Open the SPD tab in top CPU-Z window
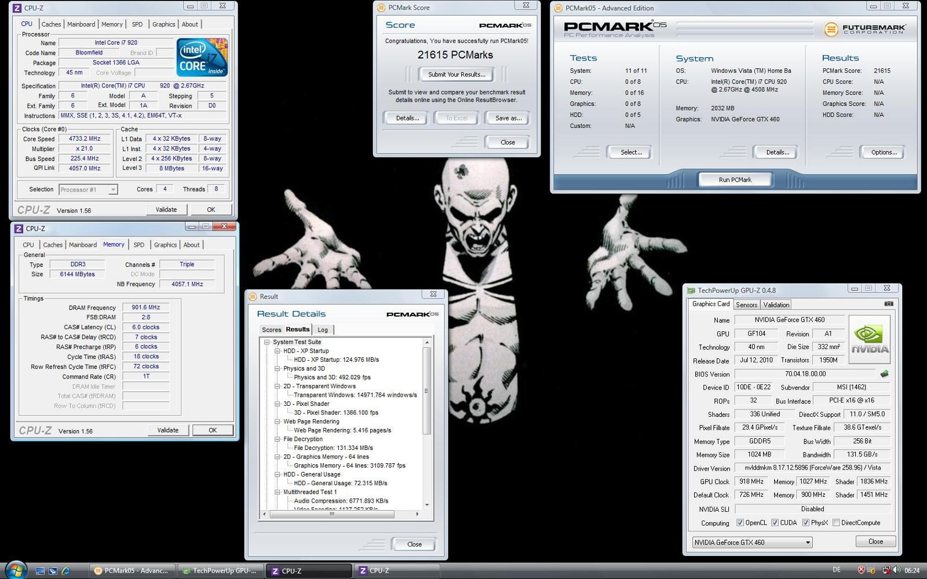Viewport: 927px width, 579px height. [137, 24]
